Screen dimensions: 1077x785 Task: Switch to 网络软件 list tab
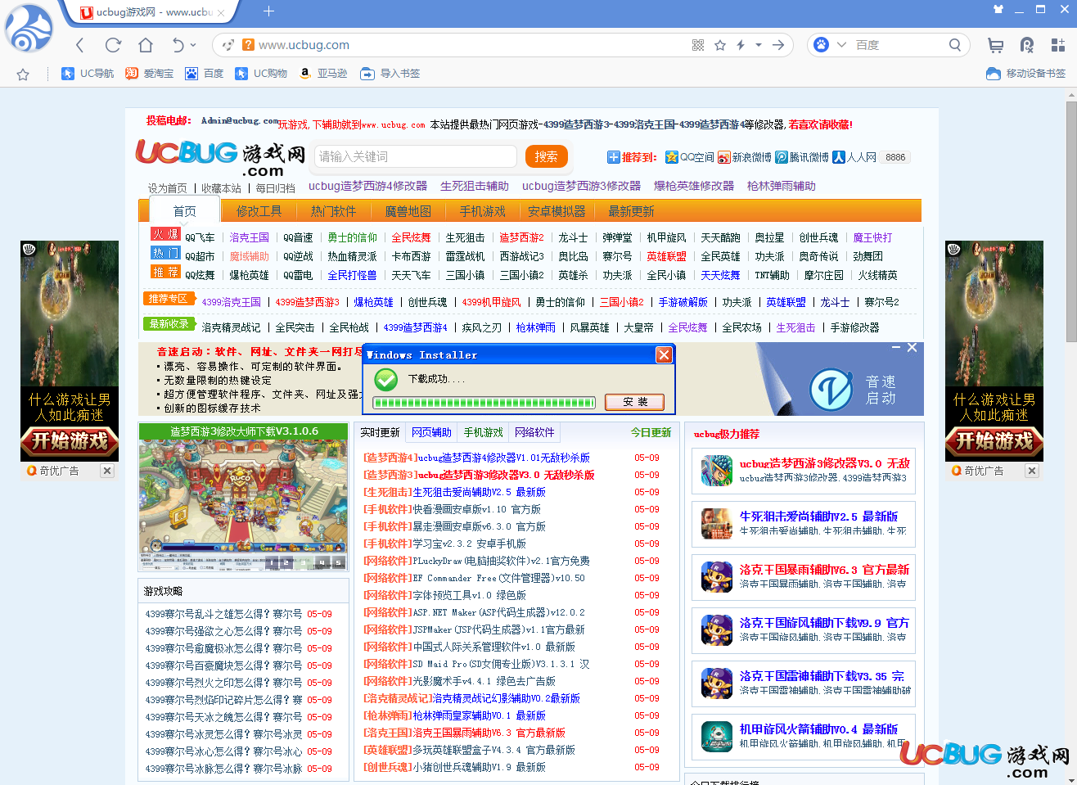[x=534, y=432]
